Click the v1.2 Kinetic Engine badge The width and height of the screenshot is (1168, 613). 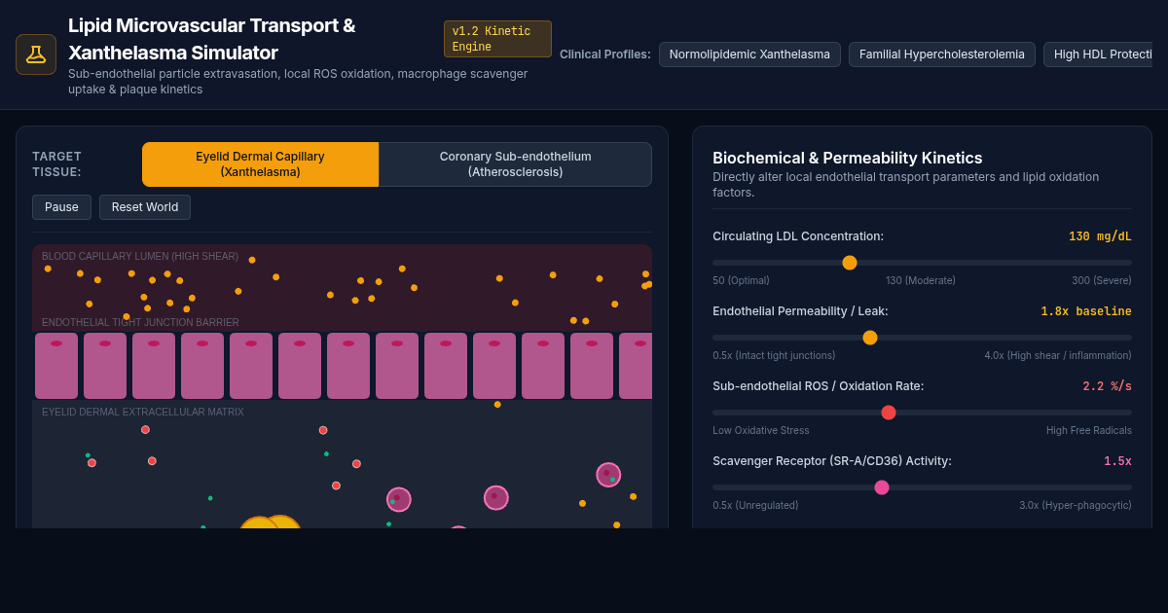[x=497, y=39]
